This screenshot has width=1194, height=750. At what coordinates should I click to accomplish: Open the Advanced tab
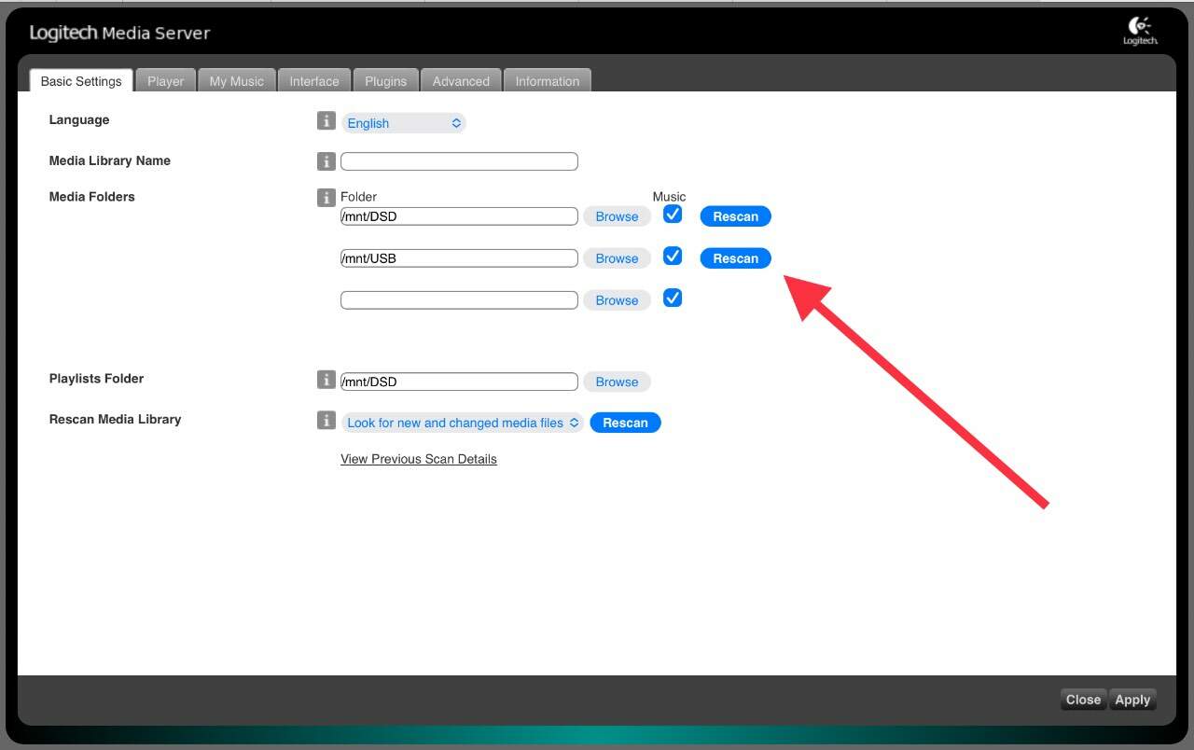461,80
